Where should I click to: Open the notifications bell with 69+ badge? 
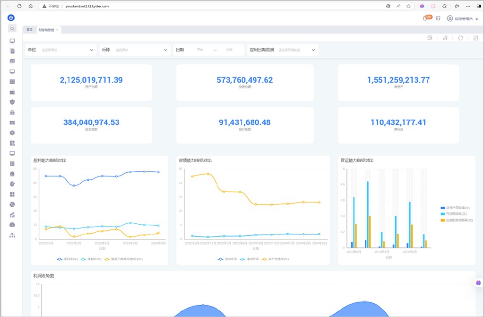point(426,18)
